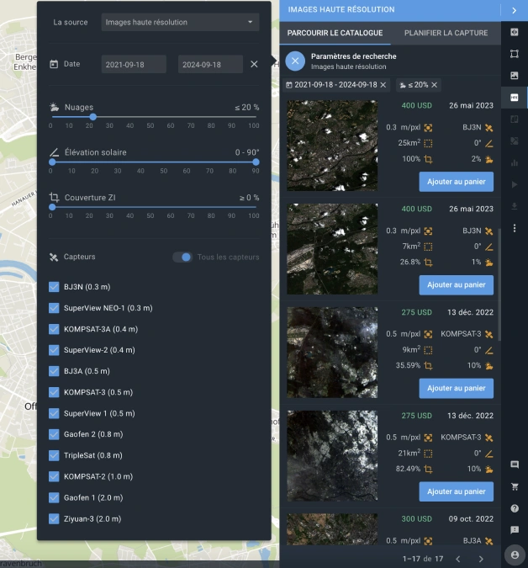Select the area of interest rectangle tool
Viewport: 528px width, 568px height.
click(515, 54)
